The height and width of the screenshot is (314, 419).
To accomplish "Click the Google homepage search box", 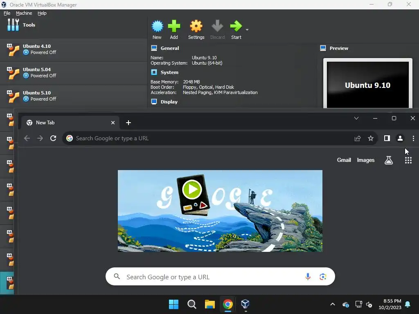I will [x=220, y=277].
